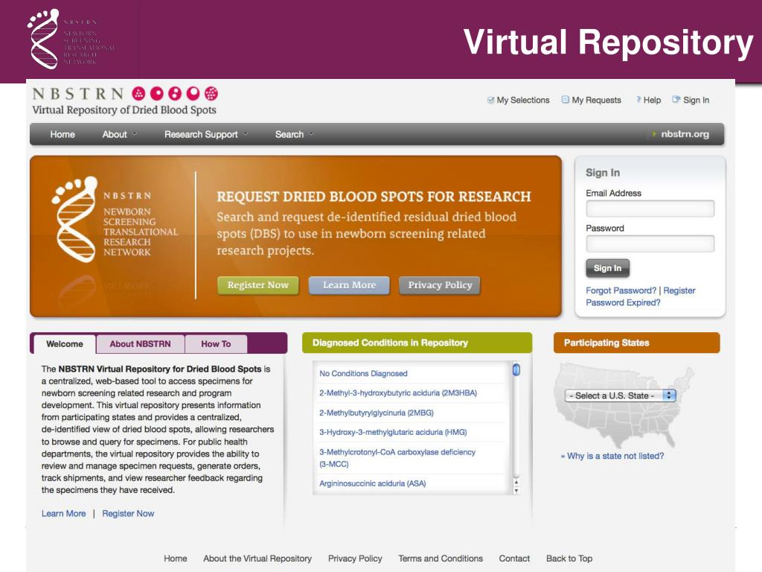
Task: Click the conditions list scroll down arrow
Action: pos(516,490)
